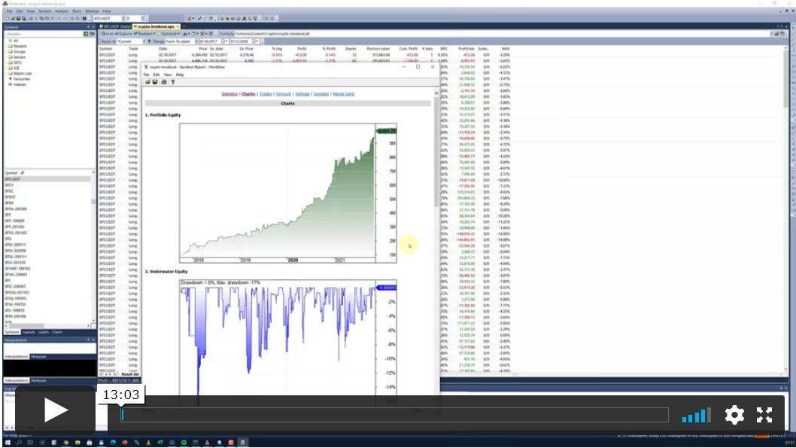Click the Save icon in the Backtest Report toolbar

tap(155, 82)
